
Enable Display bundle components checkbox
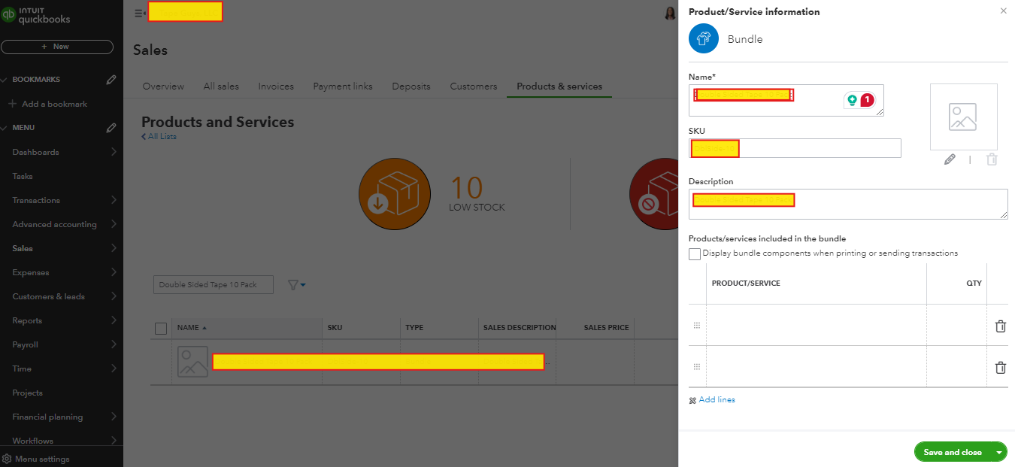point(695,254)
